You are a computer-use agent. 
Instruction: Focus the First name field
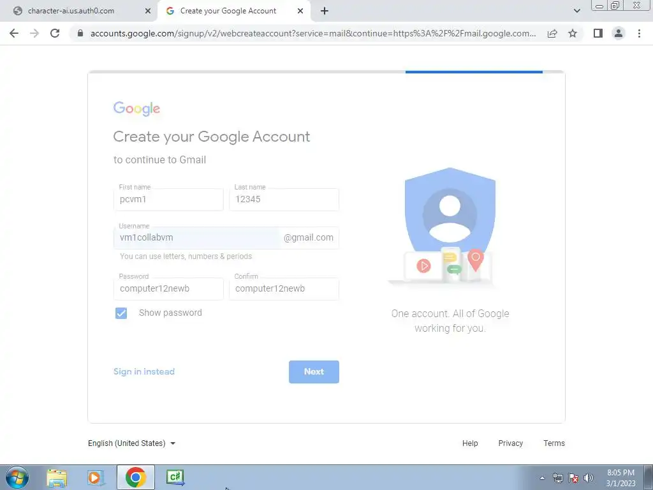168,200
